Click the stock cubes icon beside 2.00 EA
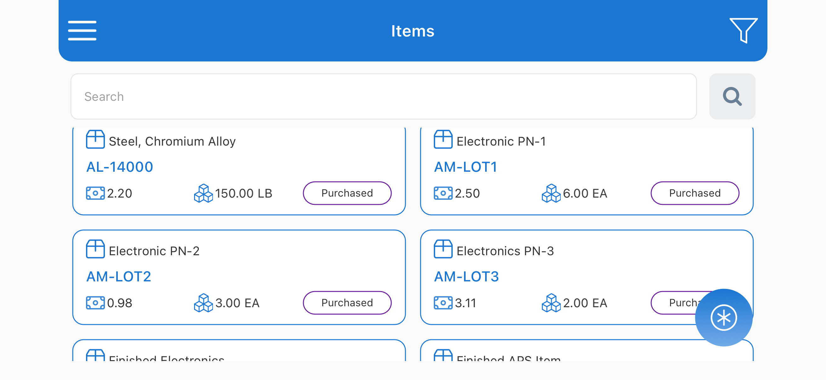This screenshot has width=826, height=380. tap(551, 303)
